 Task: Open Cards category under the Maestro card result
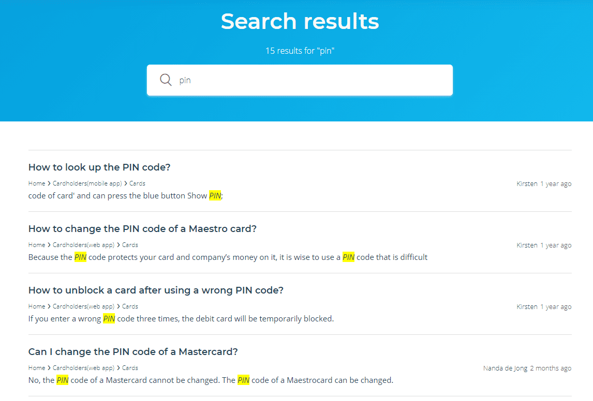click(x=130, y=245)
